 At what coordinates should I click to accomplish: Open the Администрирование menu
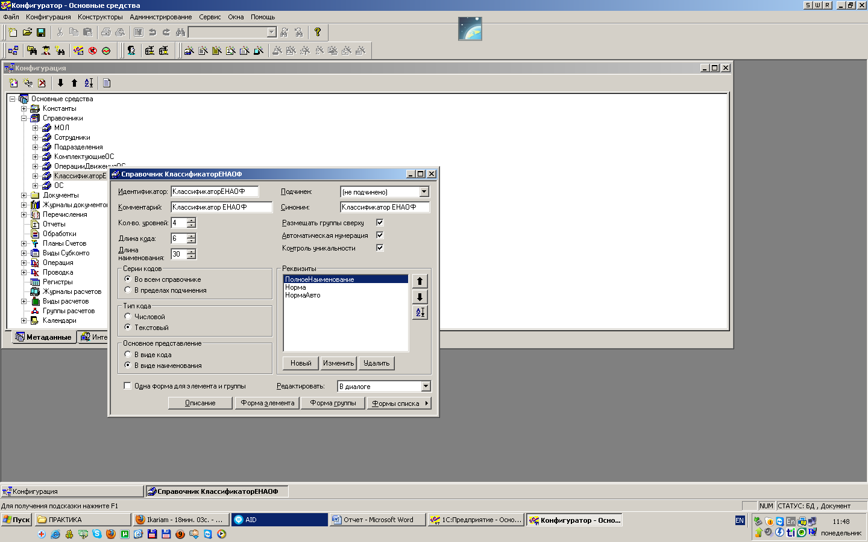(x=161, y=17)
